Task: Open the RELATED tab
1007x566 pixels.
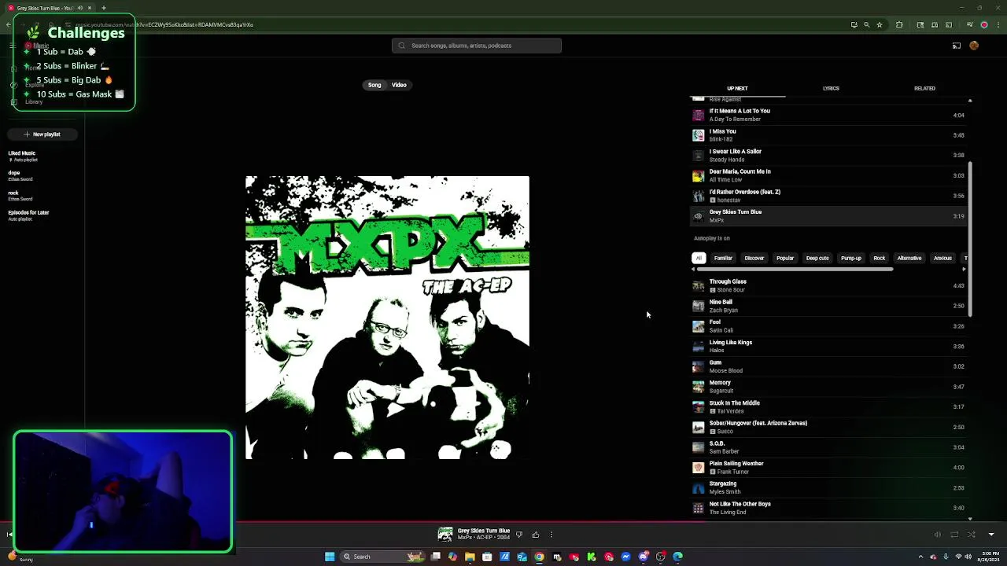Action: tap(924, 89)
